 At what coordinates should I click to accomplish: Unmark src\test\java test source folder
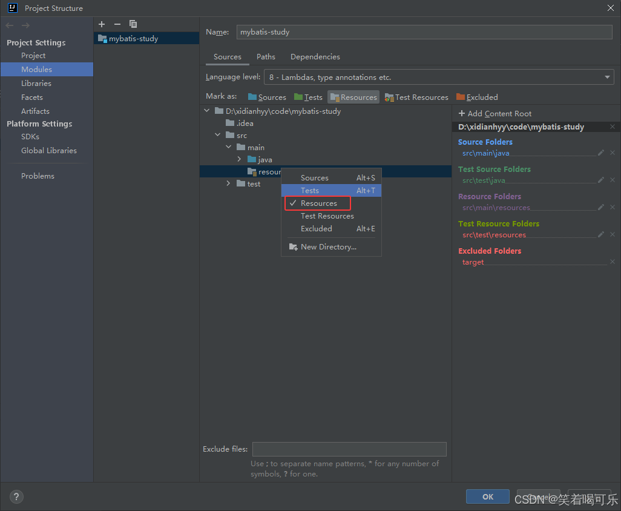click(x=613, y=180)
